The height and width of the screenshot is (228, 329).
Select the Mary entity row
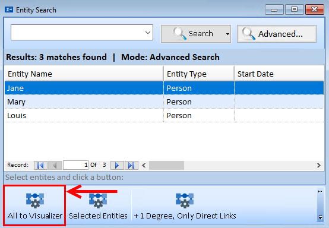point(164,102)
